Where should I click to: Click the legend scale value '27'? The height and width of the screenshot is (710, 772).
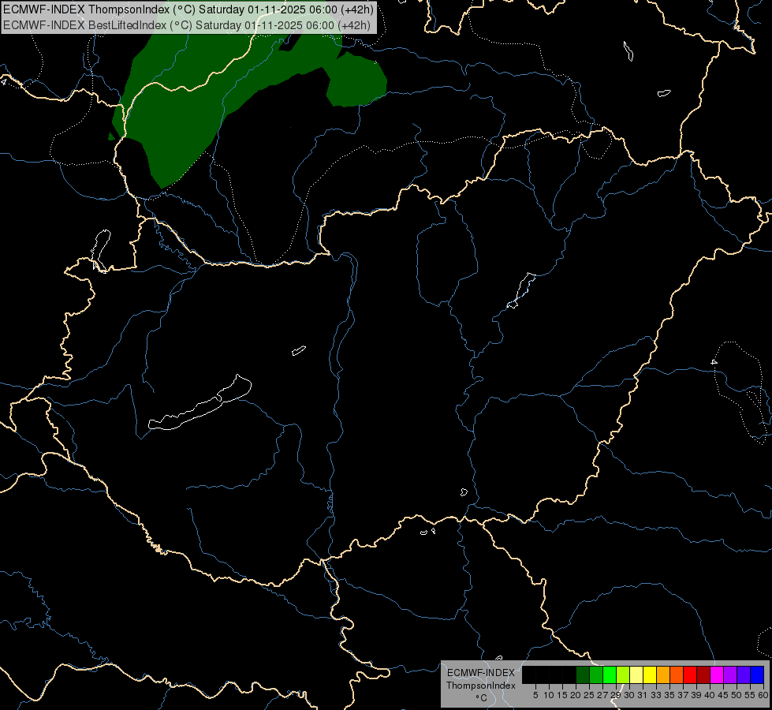602,695
